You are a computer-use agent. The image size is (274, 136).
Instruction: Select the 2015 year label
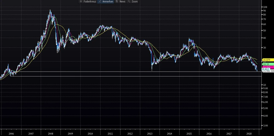pyautogui.click(x=189, y=134)
